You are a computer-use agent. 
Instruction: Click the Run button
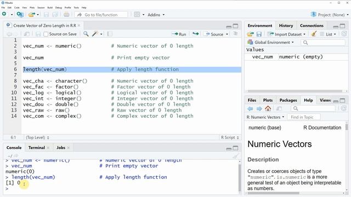pos(179,34)
